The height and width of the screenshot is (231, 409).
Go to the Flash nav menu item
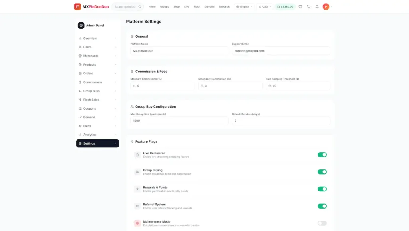tap(197, 6)
